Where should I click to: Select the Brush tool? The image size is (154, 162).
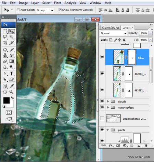pyautogui.click(x=12, y=50)
